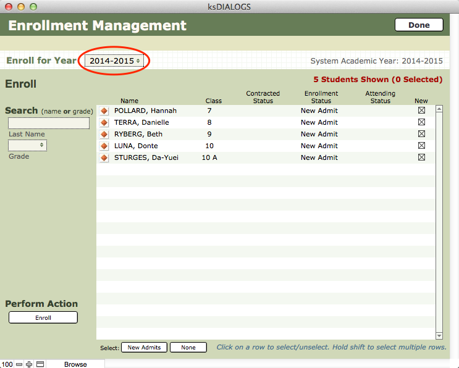
Task: Click the class value 10 A
Action: click(x=209, y=157)
